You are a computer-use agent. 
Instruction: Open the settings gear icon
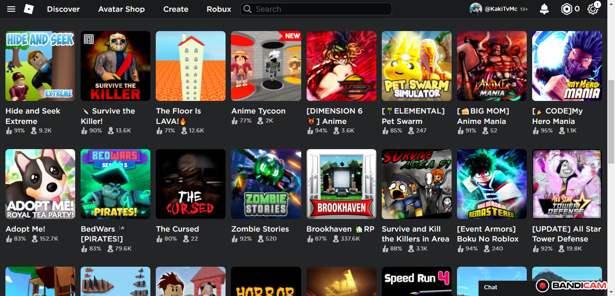(592, 9)
